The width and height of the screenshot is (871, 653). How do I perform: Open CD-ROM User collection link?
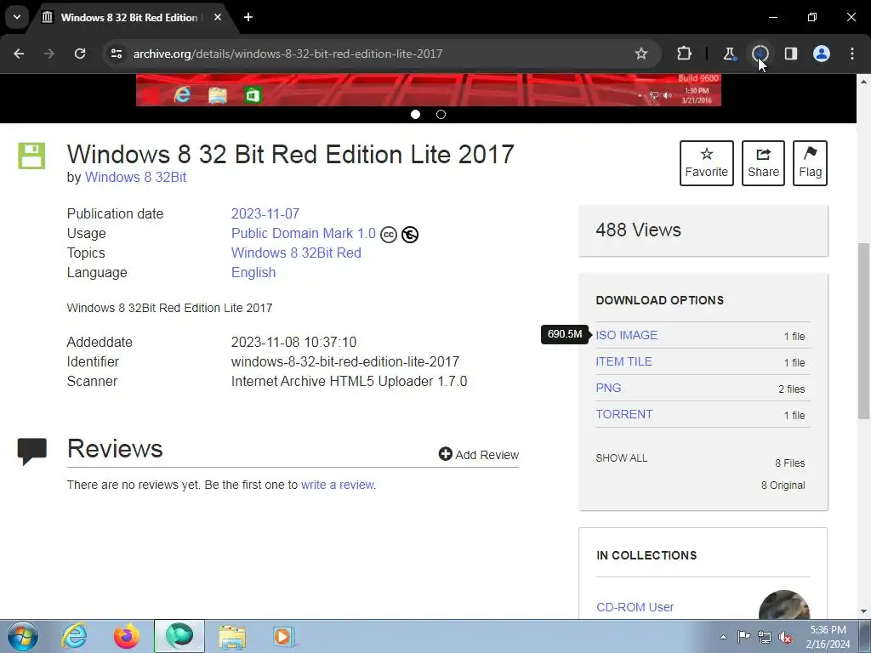(635, 607)
